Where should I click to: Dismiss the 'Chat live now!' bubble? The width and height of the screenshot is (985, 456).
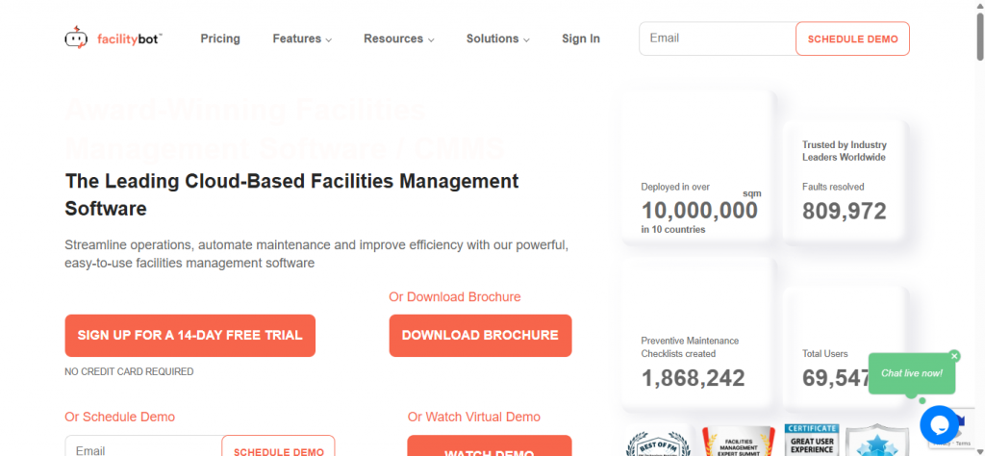954,356
